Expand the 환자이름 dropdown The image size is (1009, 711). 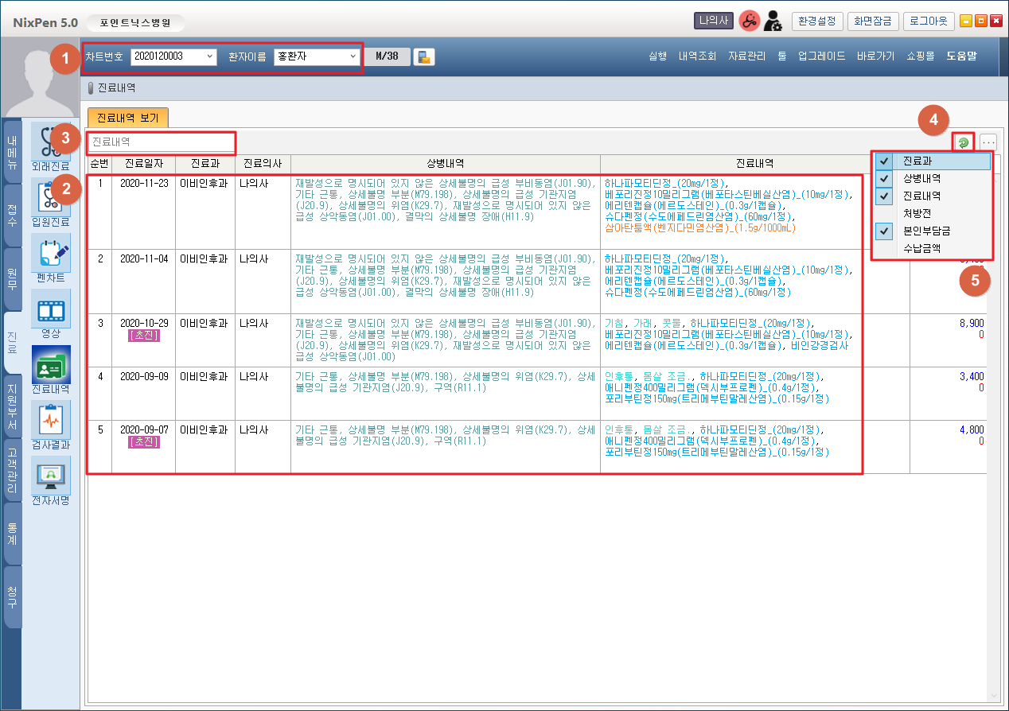[353, 56]
